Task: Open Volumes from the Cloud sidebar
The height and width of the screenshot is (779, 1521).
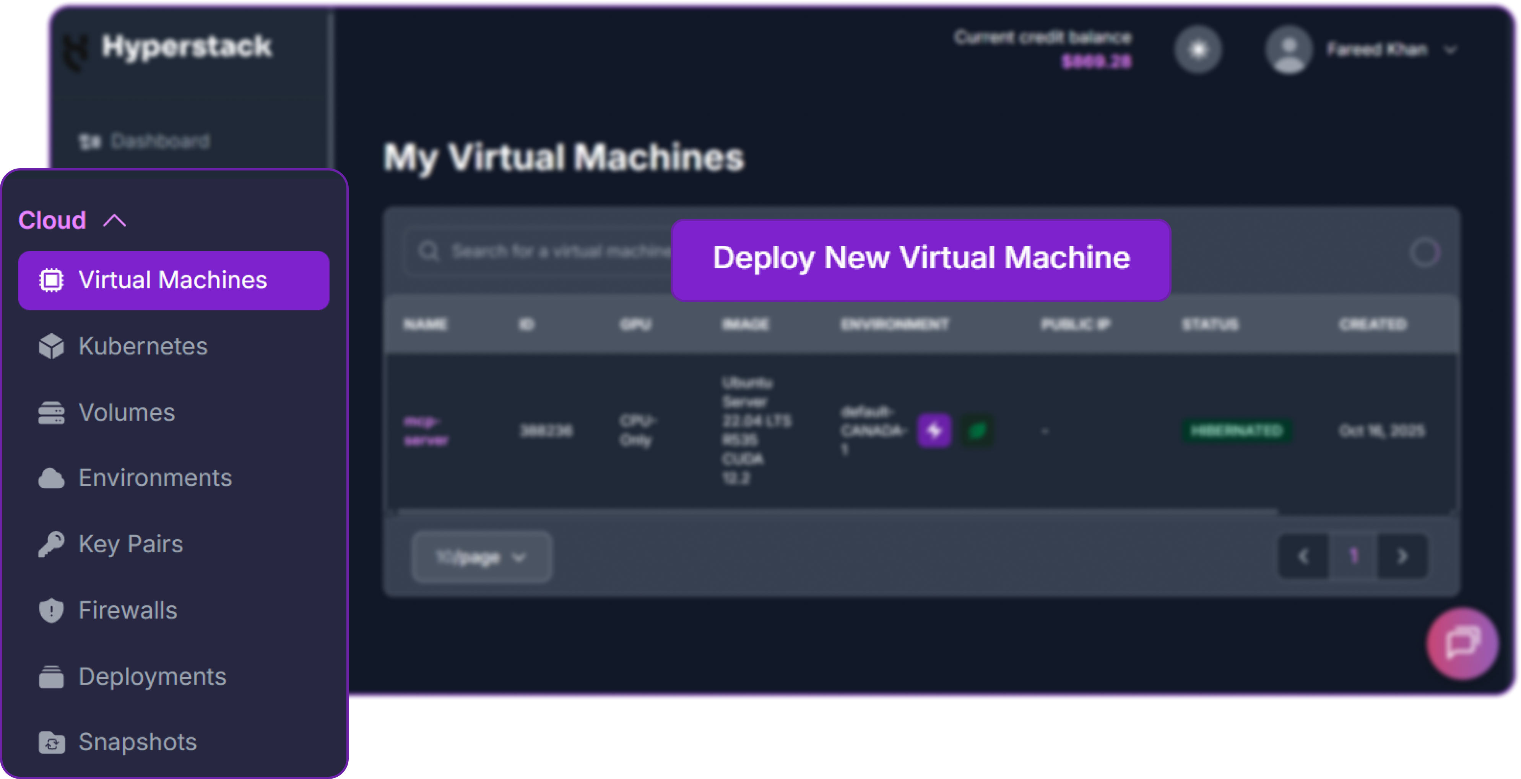Action: click(126, 412)
